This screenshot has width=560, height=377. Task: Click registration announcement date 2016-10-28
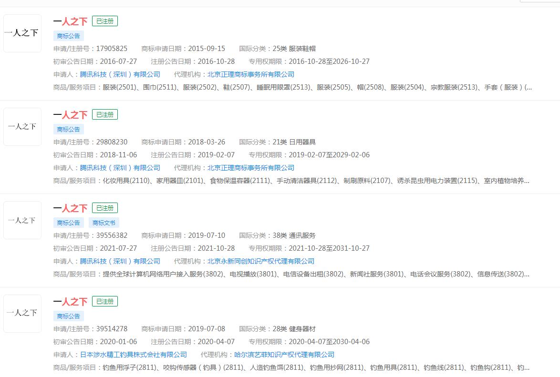[x=217, y=61]
